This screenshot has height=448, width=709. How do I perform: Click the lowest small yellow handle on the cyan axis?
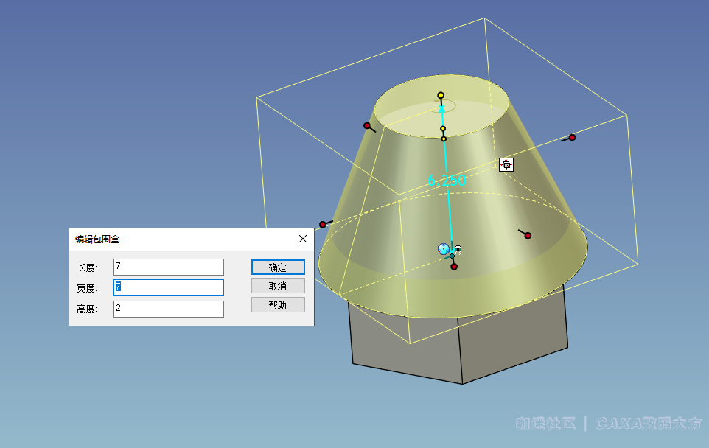pyautogui.click(x=444, y=139)
